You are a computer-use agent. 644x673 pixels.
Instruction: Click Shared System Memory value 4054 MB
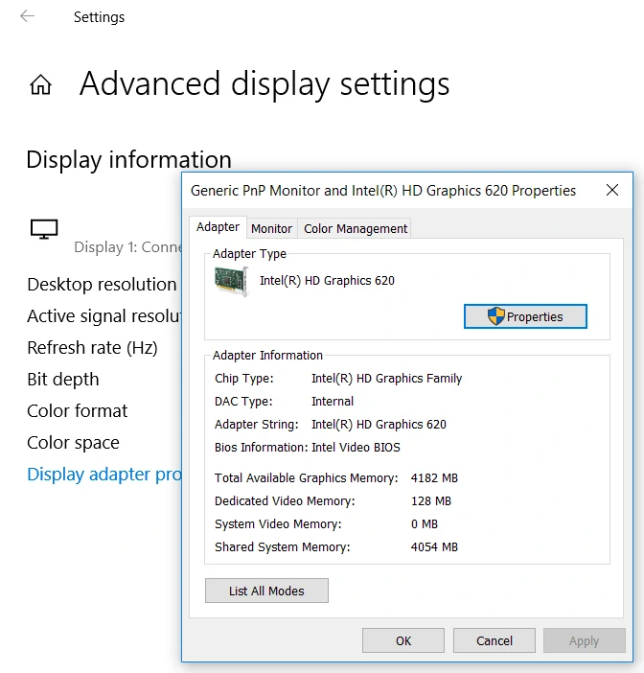[434, 546]
